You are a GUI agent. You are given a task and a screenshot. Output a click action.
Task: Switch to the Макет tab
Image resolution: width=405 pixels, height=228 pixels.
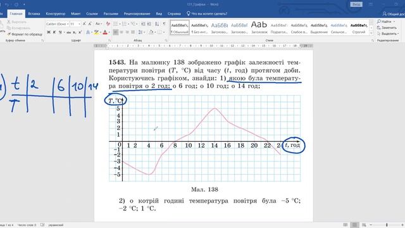(76, 14)
